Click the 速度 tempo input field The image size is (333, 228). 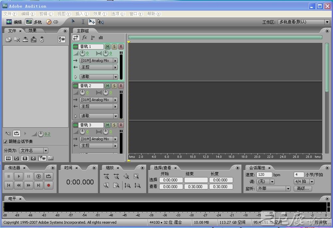tap(264, 174)
